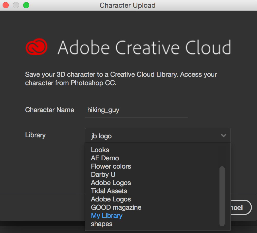Screen dimensions: 257x233
Task: Close the Character Upload window
Action: tap(6, 5)
